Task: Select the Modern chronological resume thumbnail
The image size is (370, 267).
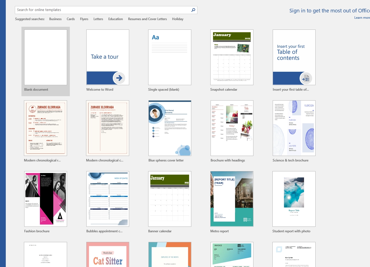Action: (45, 128)
